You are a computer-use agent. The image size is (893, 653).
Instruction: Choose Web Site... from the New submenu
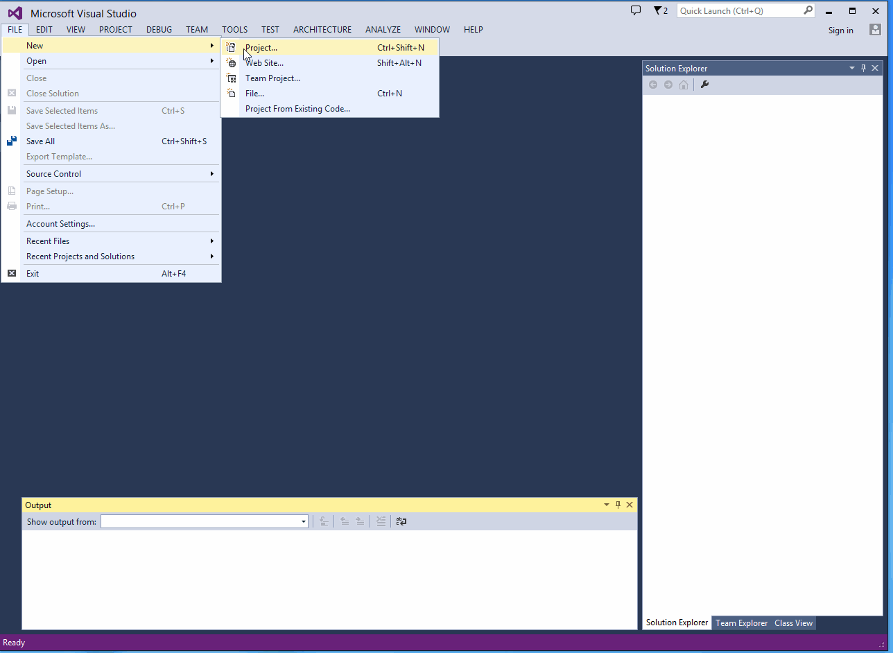point(330,63)
